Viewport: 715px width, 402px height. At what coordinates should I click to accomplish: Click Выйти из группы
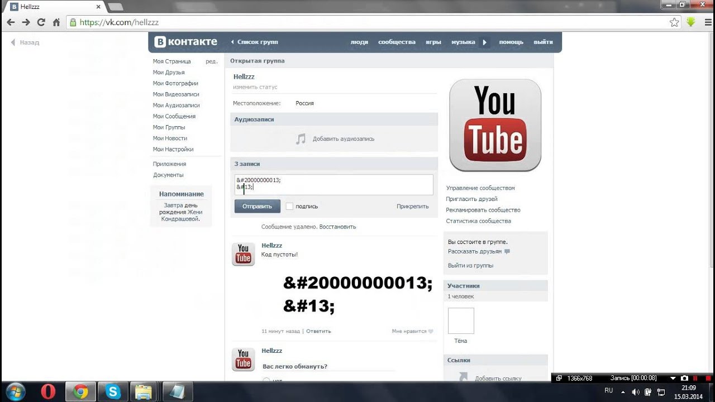pos(470,266)
